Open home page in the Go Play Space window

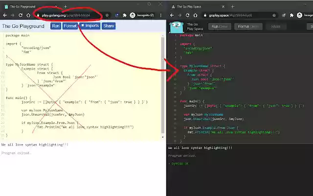point(195,15)
